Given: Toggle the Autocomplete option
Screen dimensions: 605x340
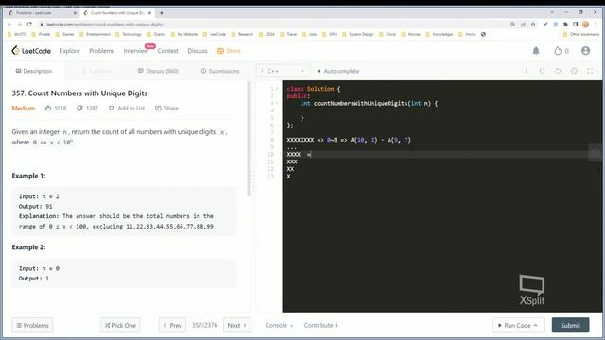Looking at the screenshot, I should 338,71.
